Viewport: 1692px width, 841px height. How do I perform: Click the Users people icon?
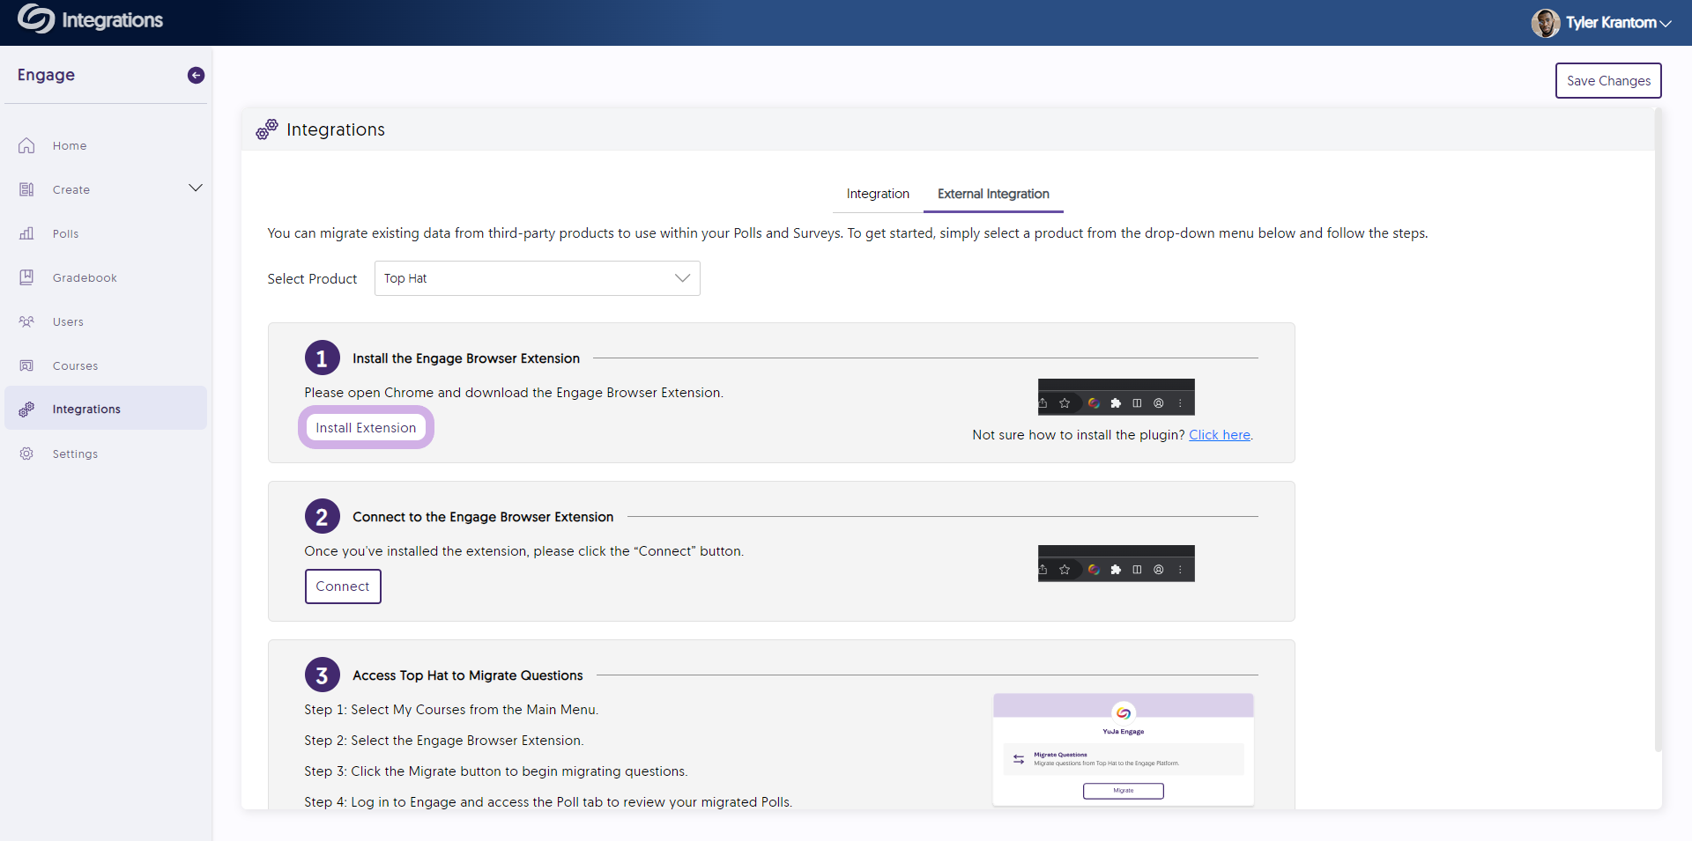click(x=26, y=321)
